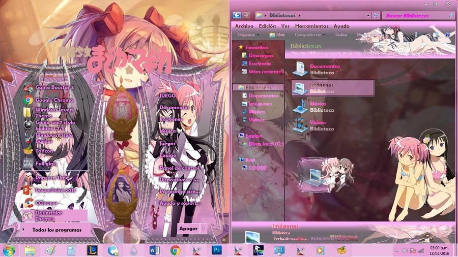The width and height of the screenshot is (458, 257).
Task: Open File Explorer from the taskbar
Action: pos(30,250)
